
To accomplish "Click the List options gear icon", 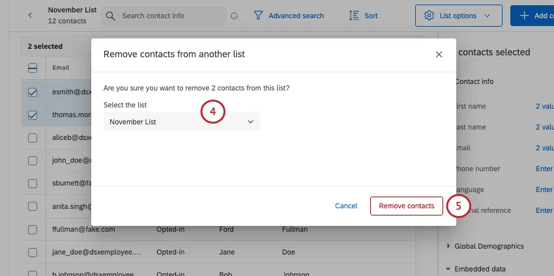I will 429,16.
